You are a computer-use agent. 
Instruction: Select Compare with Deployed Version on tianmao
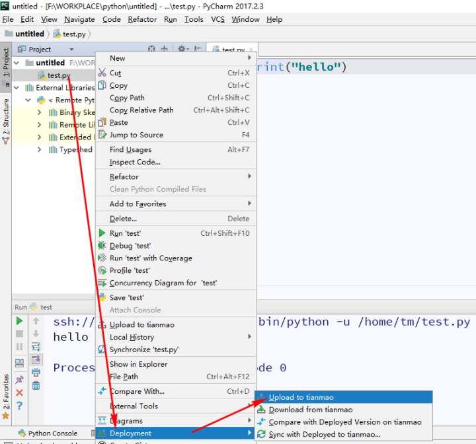pos(343,422)
